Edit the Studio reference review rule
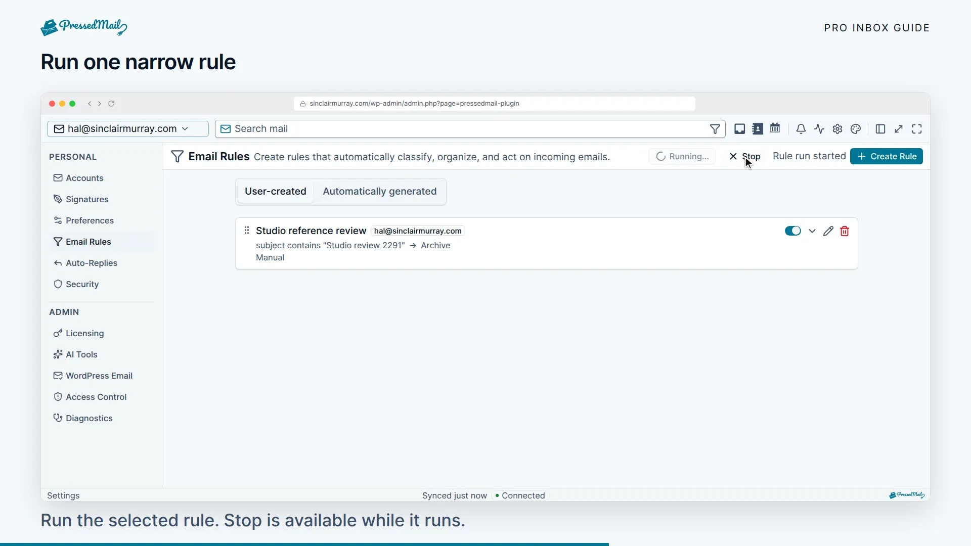The height and width of the screenshot is (546, 971). click(x=828, y=231)
